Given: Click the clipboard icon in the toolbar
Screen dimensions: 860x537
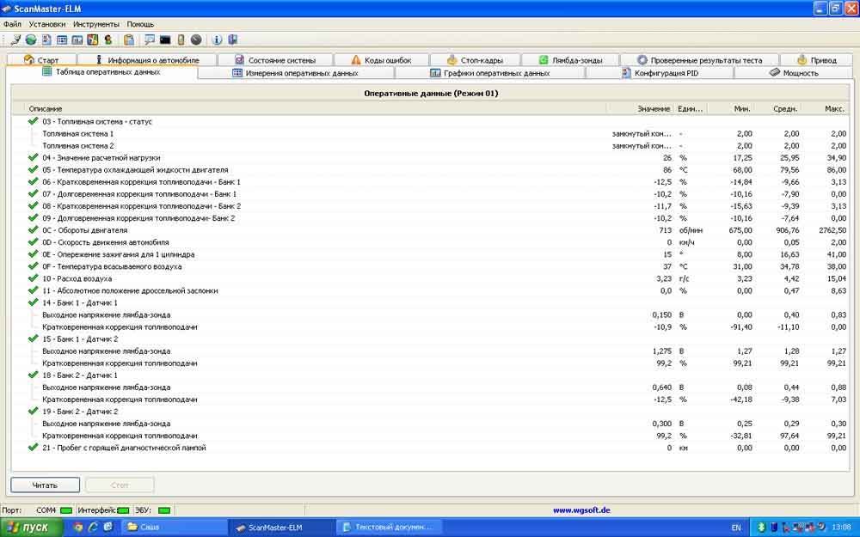Looking at the screenshot, I should tap(129, 40).
